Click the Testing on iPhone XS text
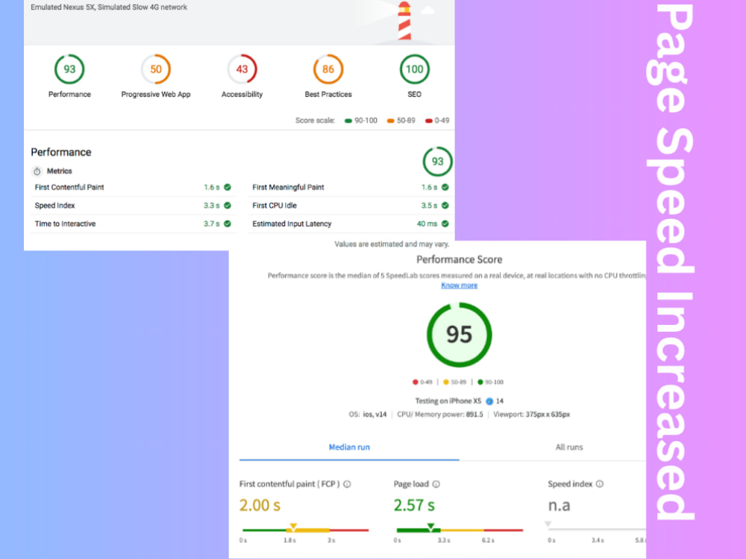 (448, 401)
